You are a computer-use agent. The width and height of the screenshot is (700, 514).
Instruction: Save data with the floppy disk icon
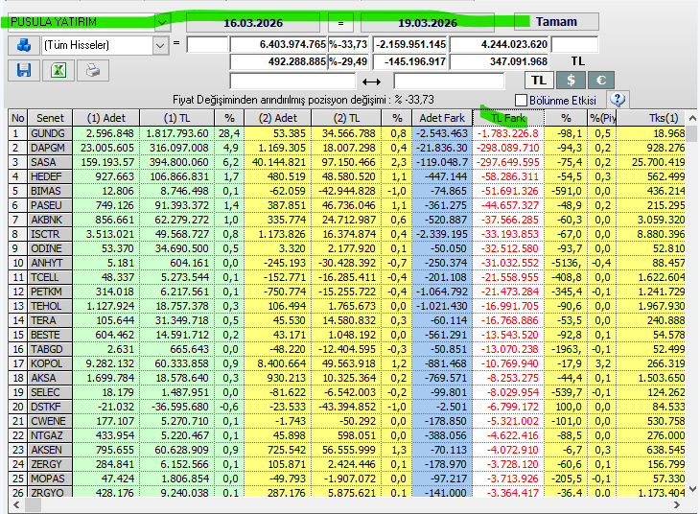[x=24, y=71]
